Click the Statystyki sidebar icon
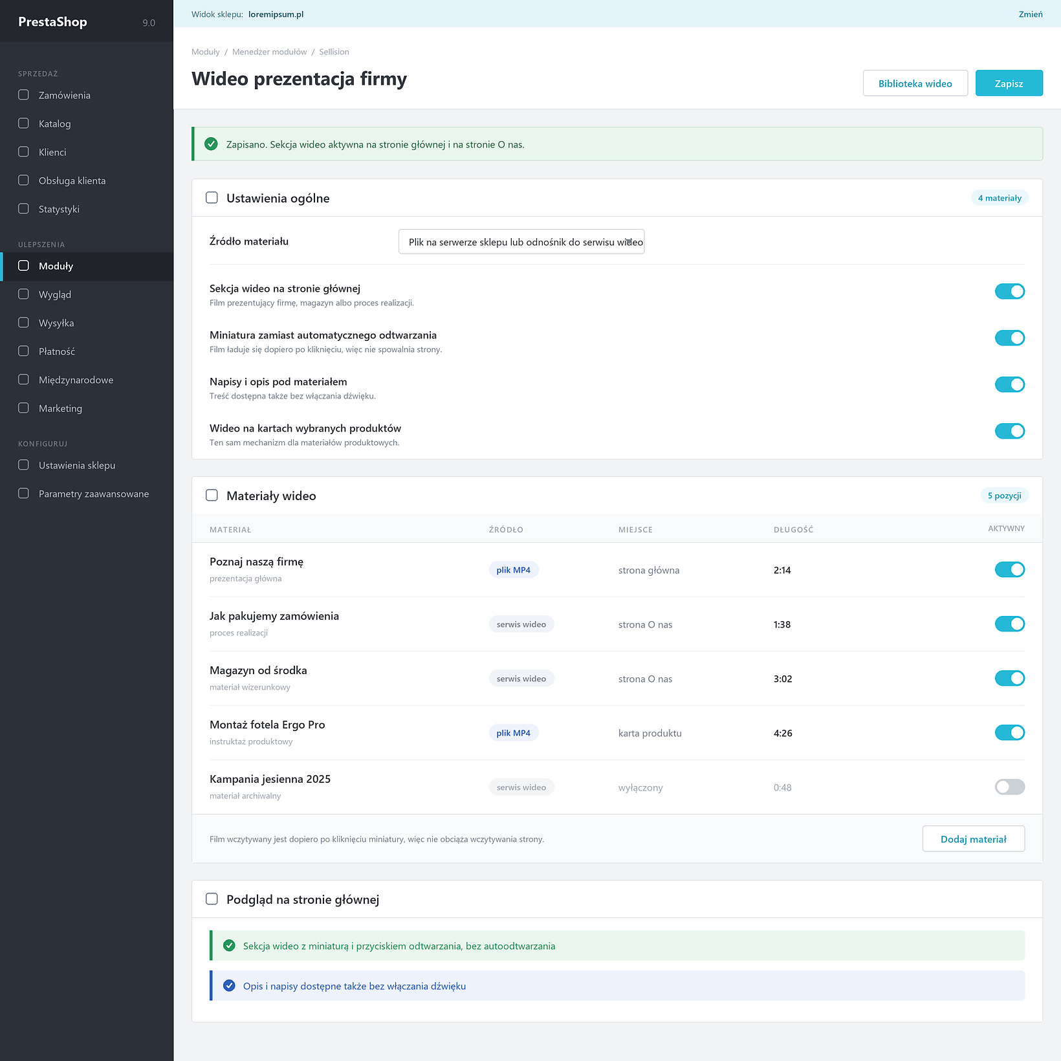This screenshot has width=1061, height=1061. (x=23, y=209)
